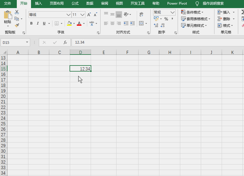This screenshot has width=244, height=176.
Task: Toggle bottom align for the cell
Action: pos(119,14)
